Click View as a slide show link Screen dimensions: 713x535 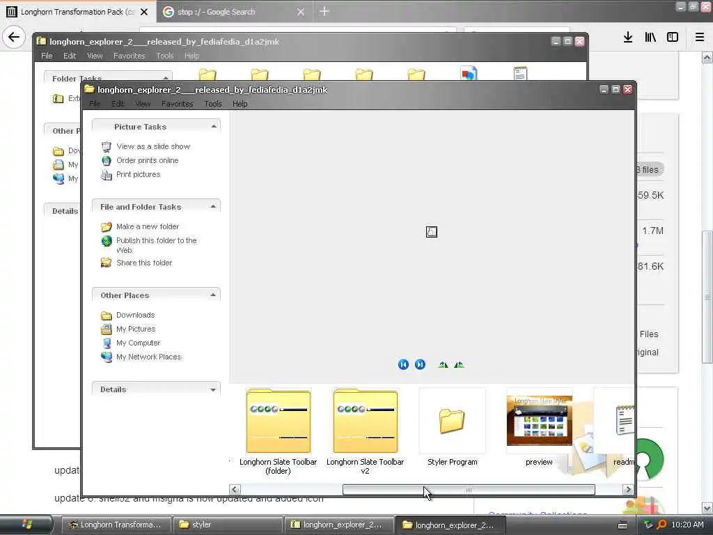(x=153, y=146)
